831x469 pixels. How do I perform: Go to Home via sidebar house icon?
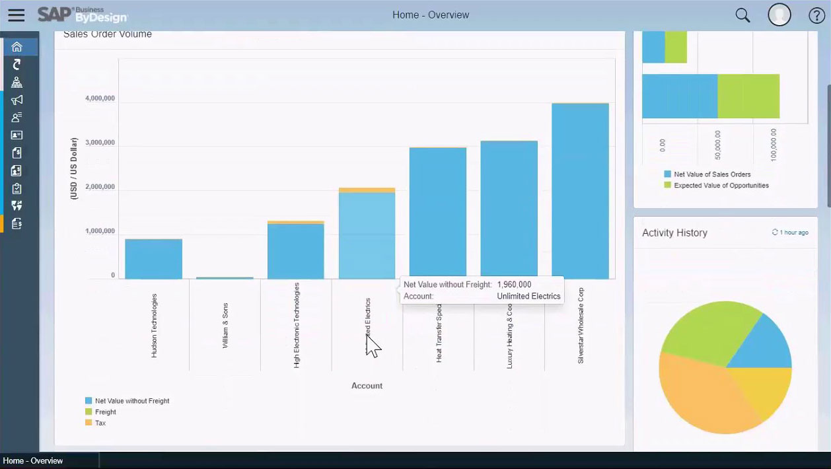pos(17,47)
